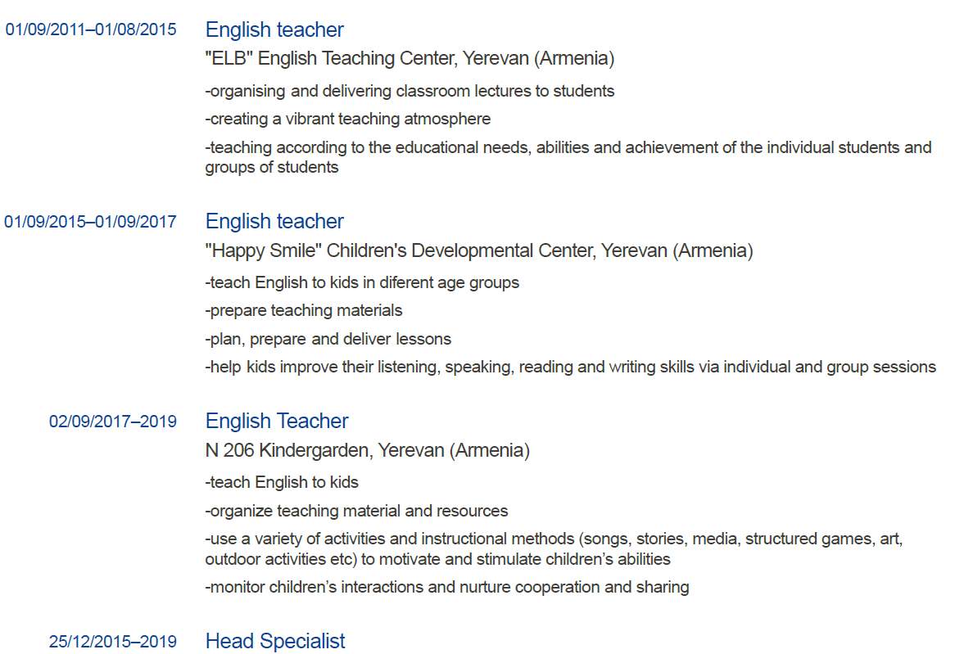Click 'organising and delivering classroom lectures' line

tap(410, 91)
